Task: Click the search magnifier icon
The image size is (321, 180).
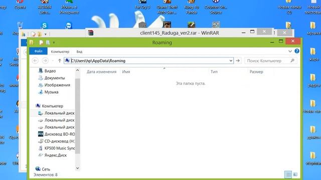Action: 292,60
